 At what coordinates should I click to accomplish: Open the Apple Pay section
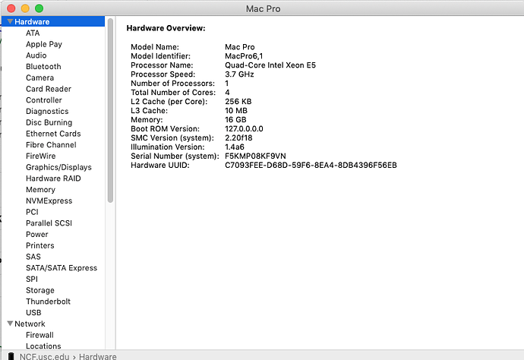(x=44, y=44)
